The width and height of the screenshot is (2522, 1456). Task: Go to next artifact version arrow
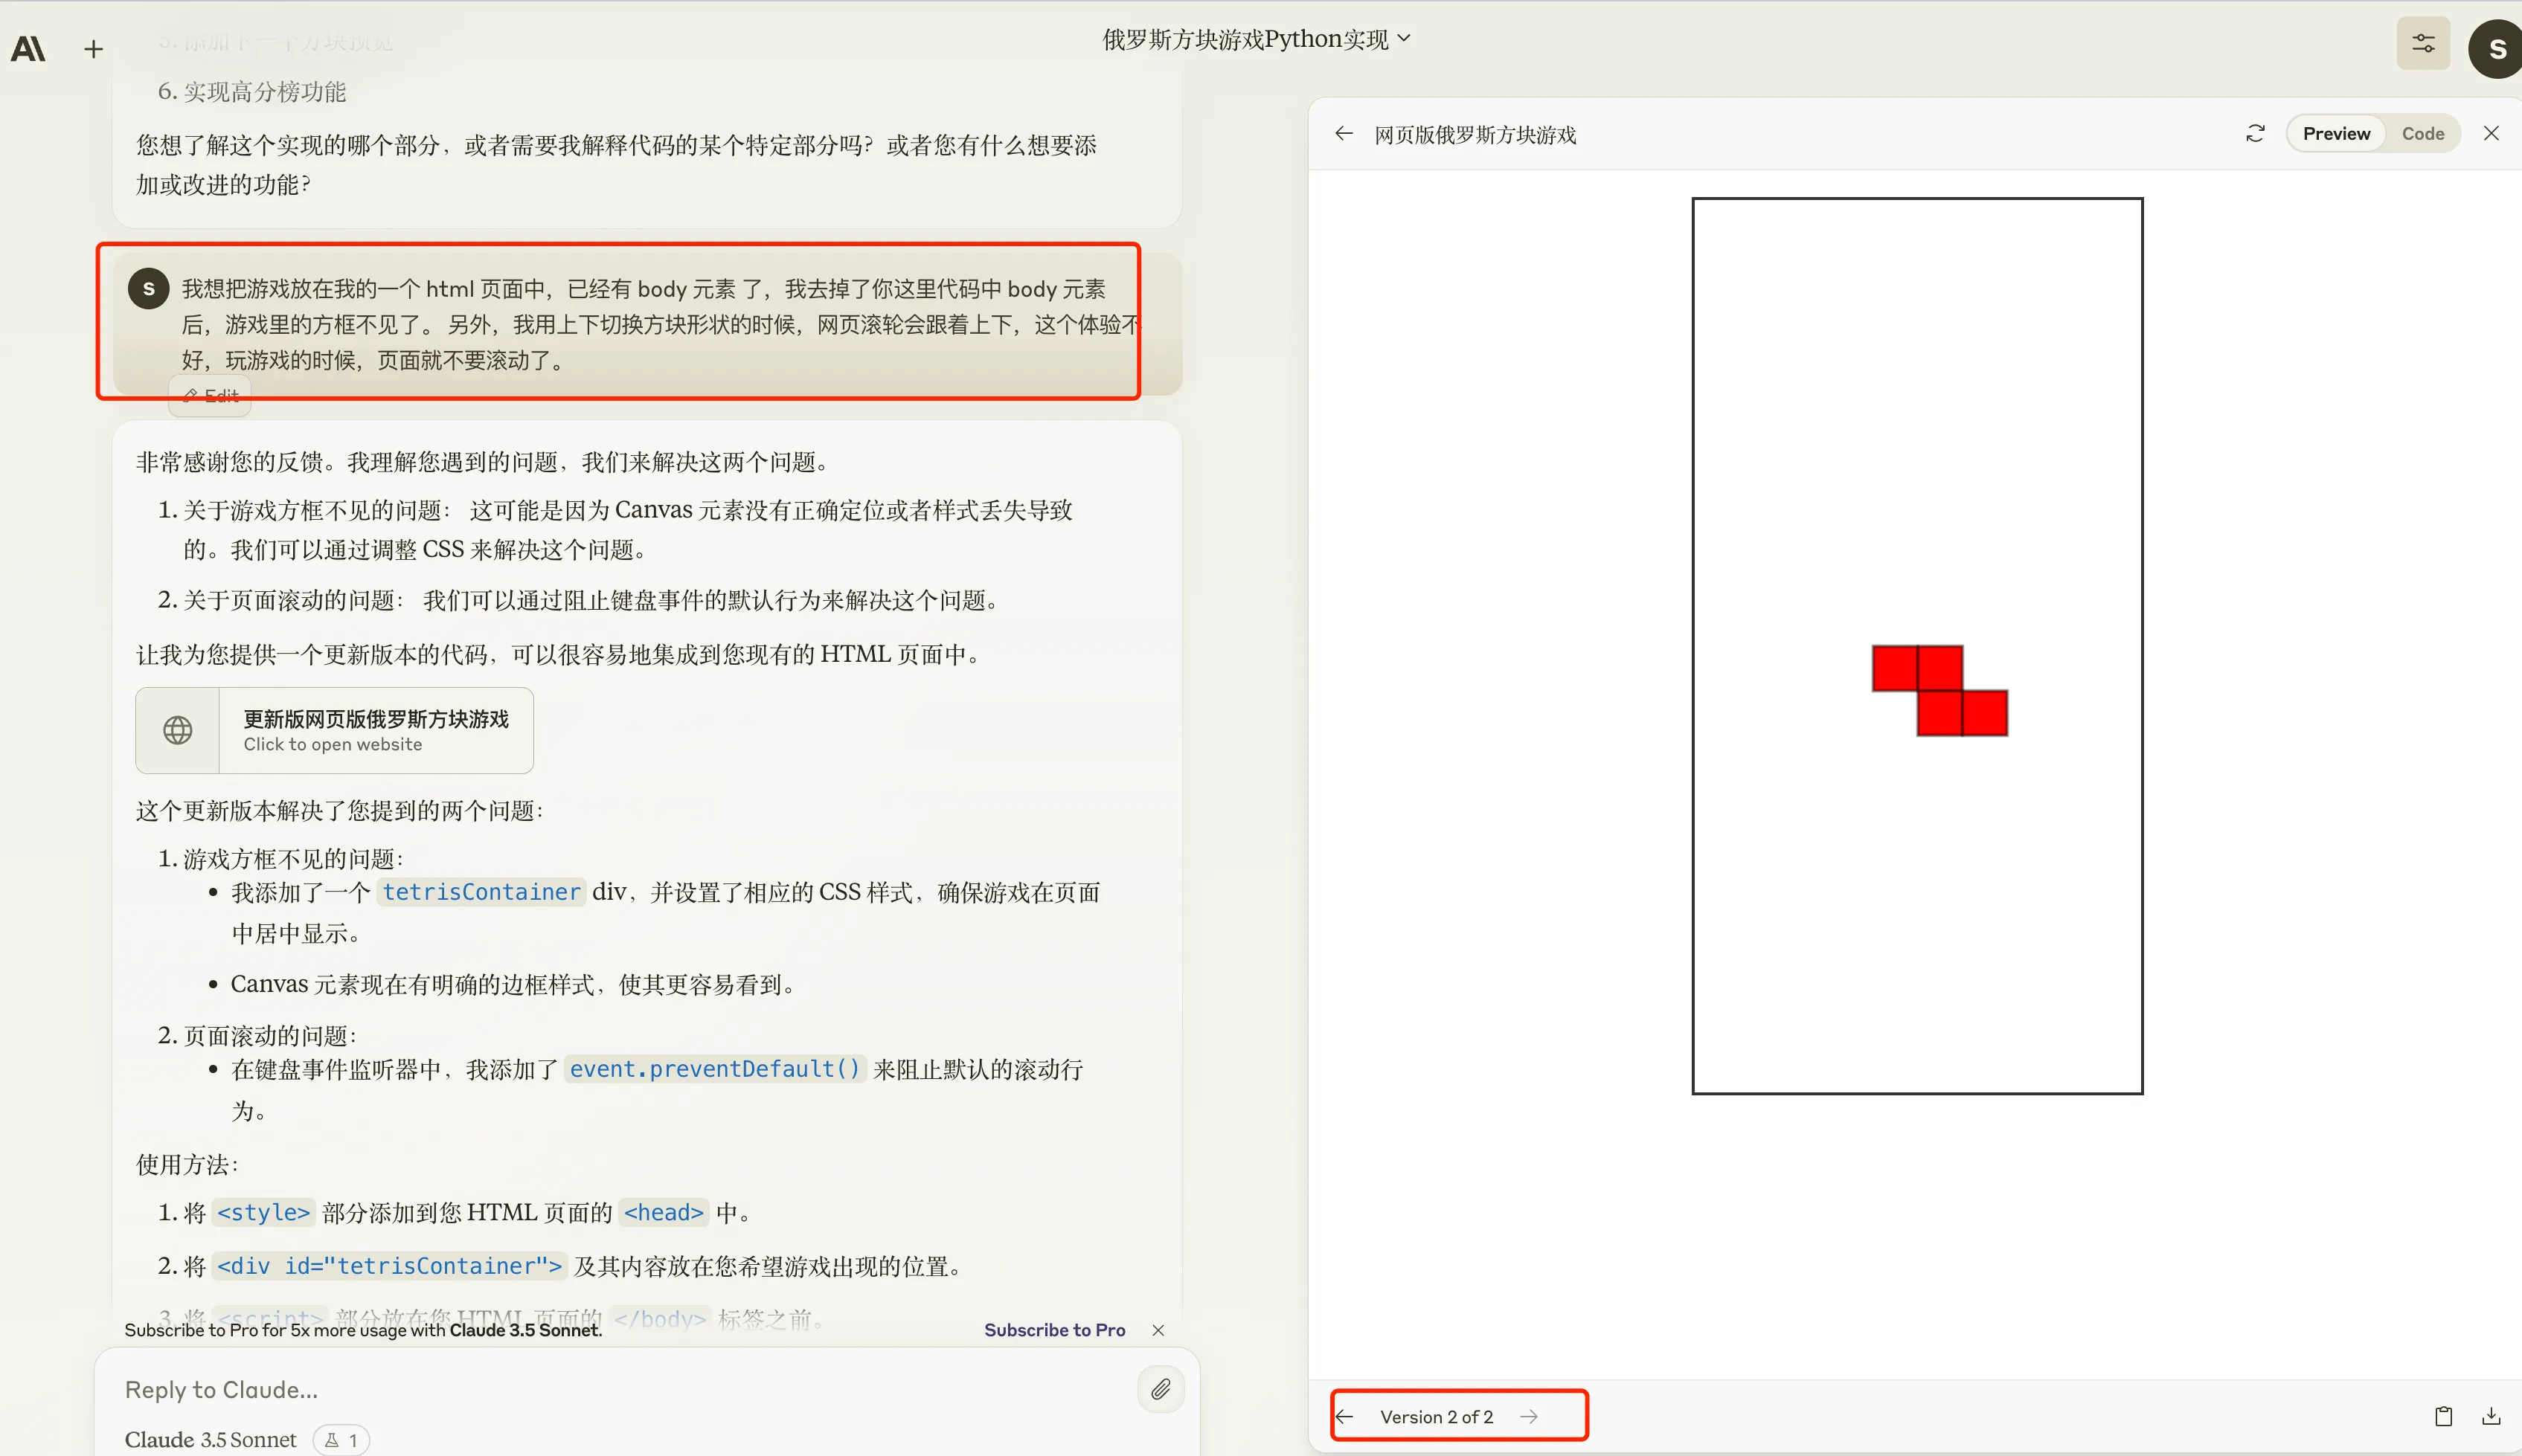[x=1529, y=1417]
